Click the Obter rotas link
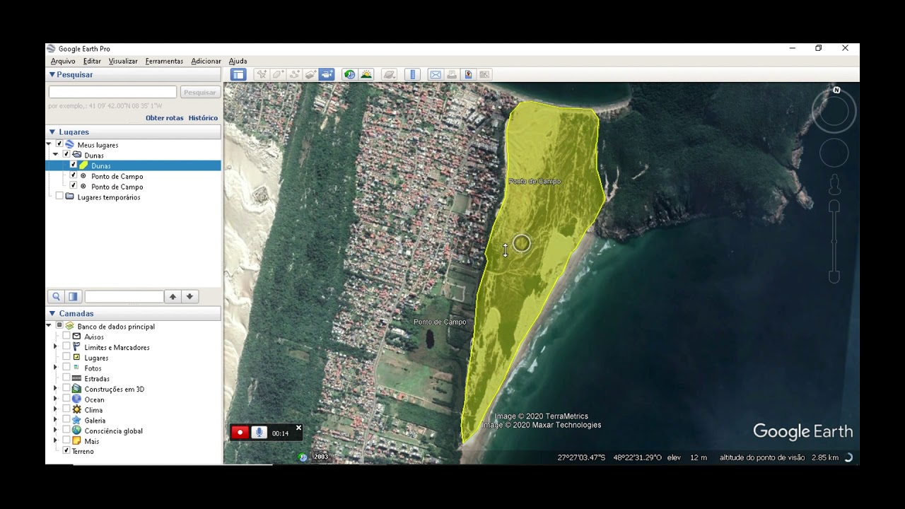Viewport: 905px width, 509px height. tap(165, 118)
